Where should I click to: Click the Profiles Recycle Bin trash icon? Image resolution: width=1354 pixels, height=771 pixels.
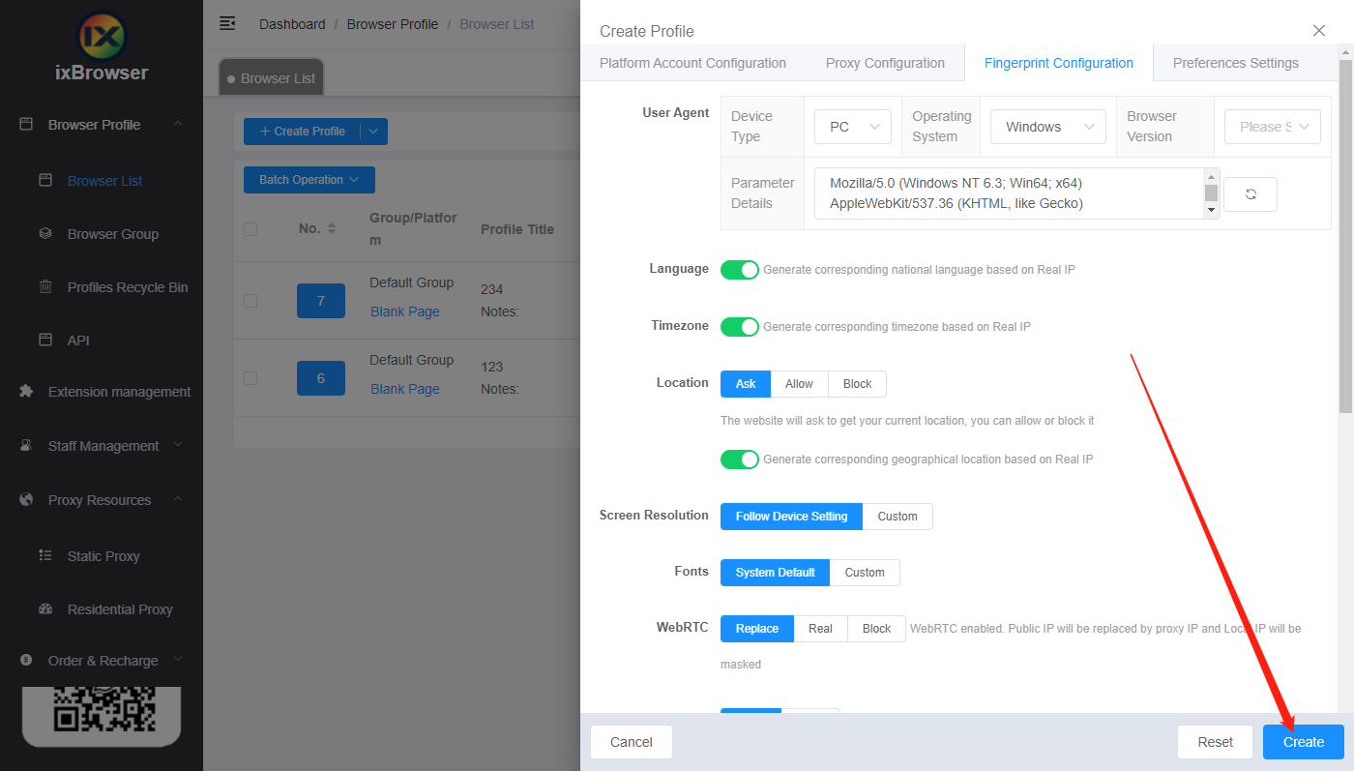[x=44, y=287]
